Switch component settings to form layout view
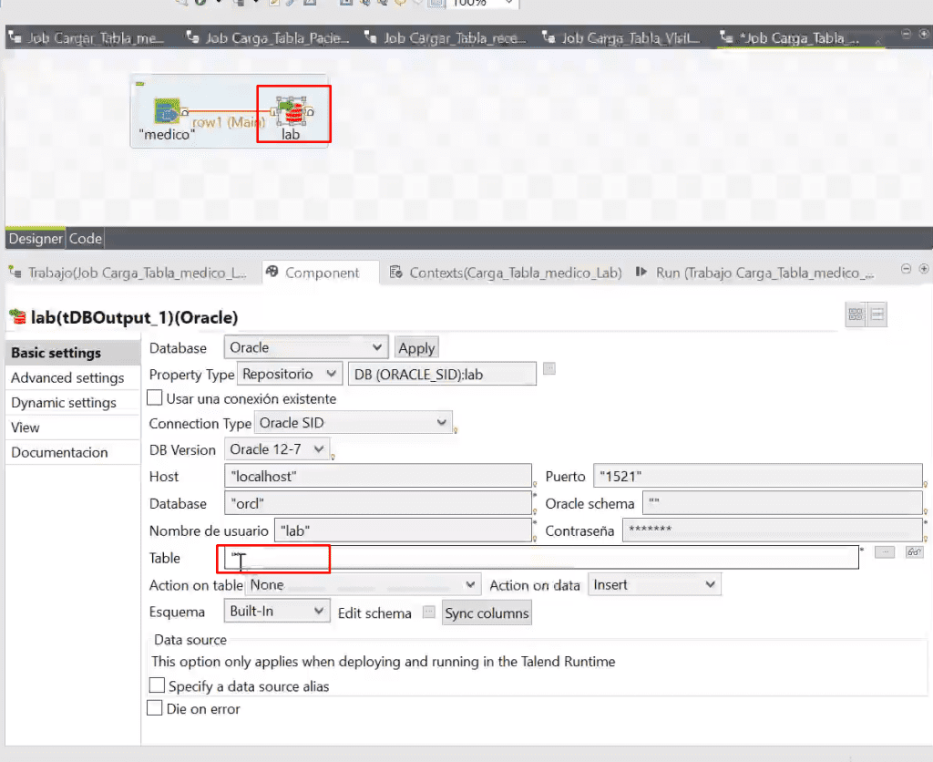This screenshot has width=933, height=762. (x=877, y=314)
